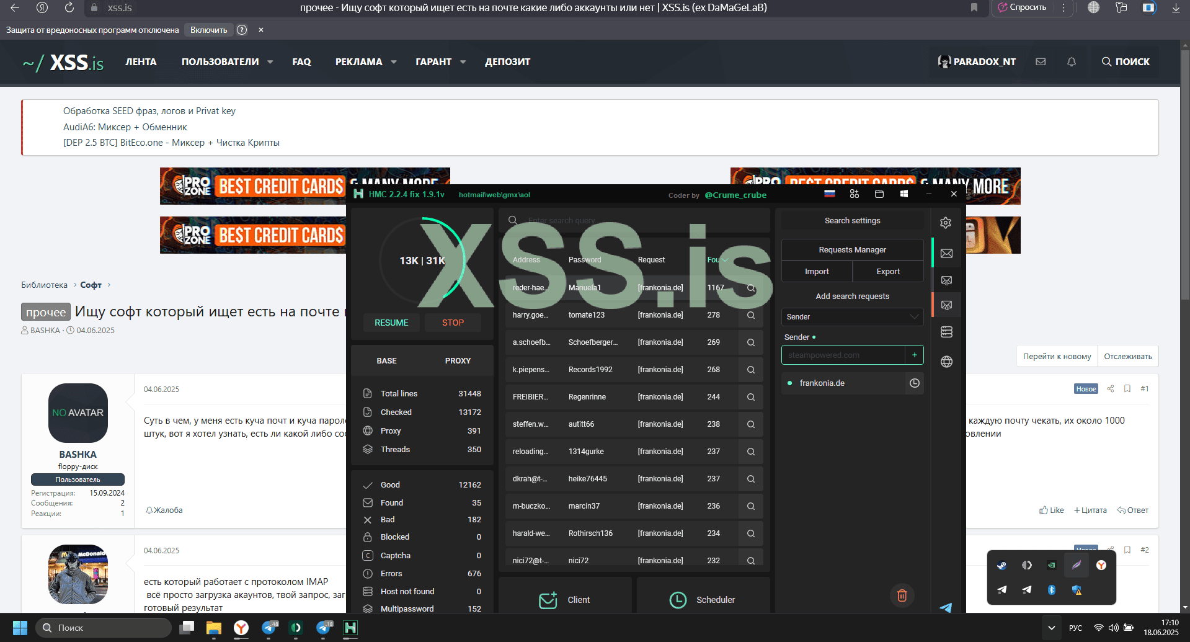This screenshot has height=642, width=1190.
Task: Clear requests using the trash icon
Action: pos(902,595)
